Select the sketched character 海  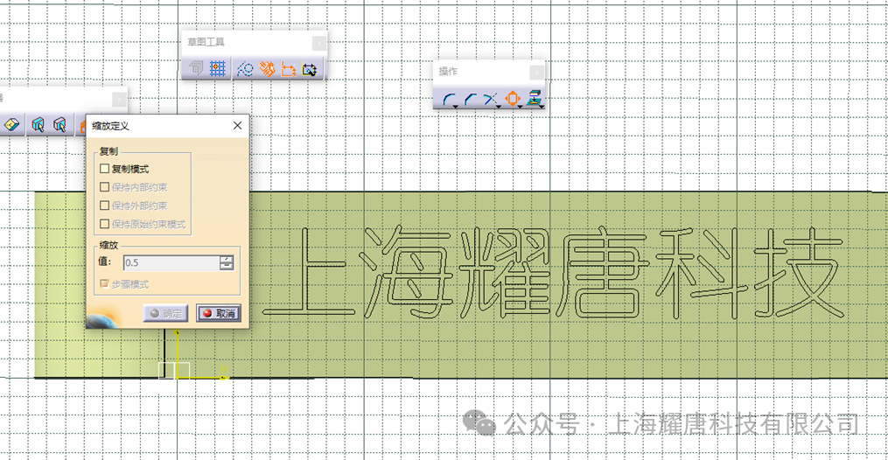tap(405, 273)
